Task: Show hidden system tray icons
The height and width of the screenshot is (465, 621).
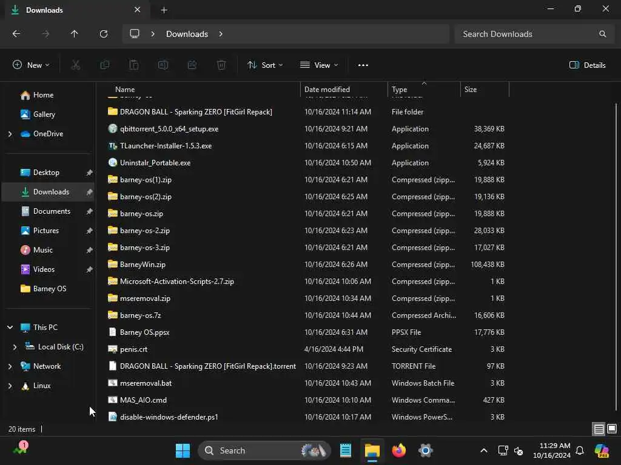Action: pyautogui.click(x=483, y=450)
